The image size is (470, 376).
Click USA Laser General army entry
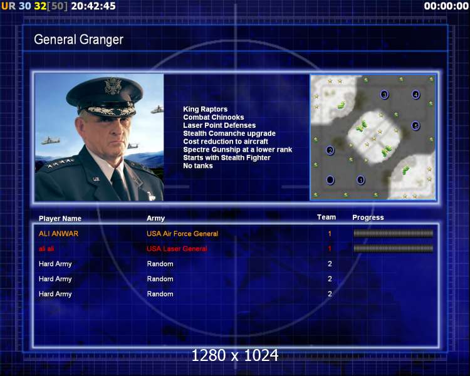pos(177,249)
